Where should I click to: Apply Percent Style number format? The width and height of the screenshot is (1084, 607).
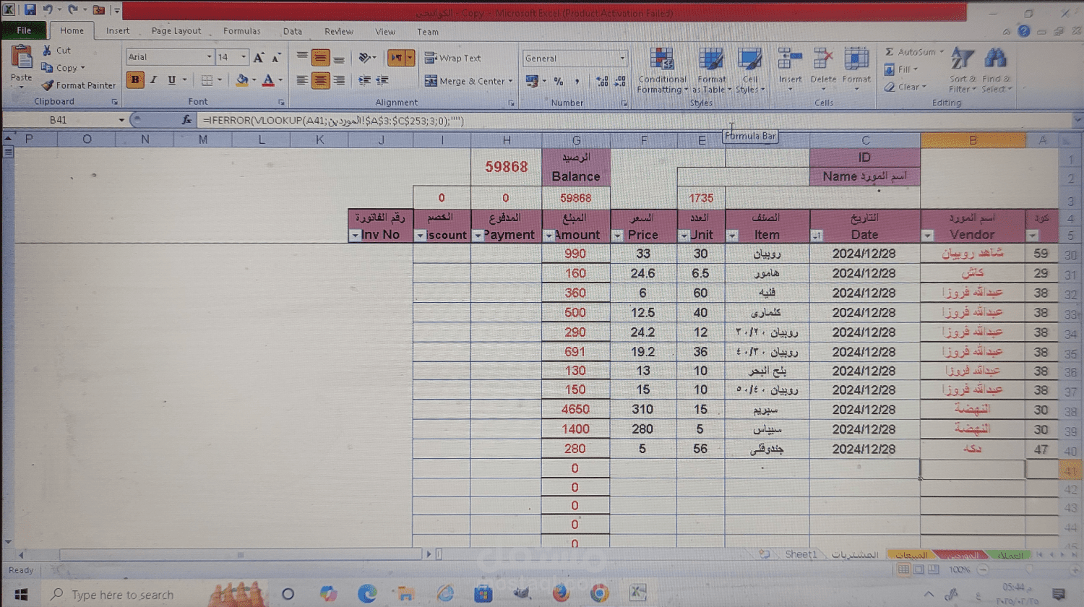[x=559, y=82]
